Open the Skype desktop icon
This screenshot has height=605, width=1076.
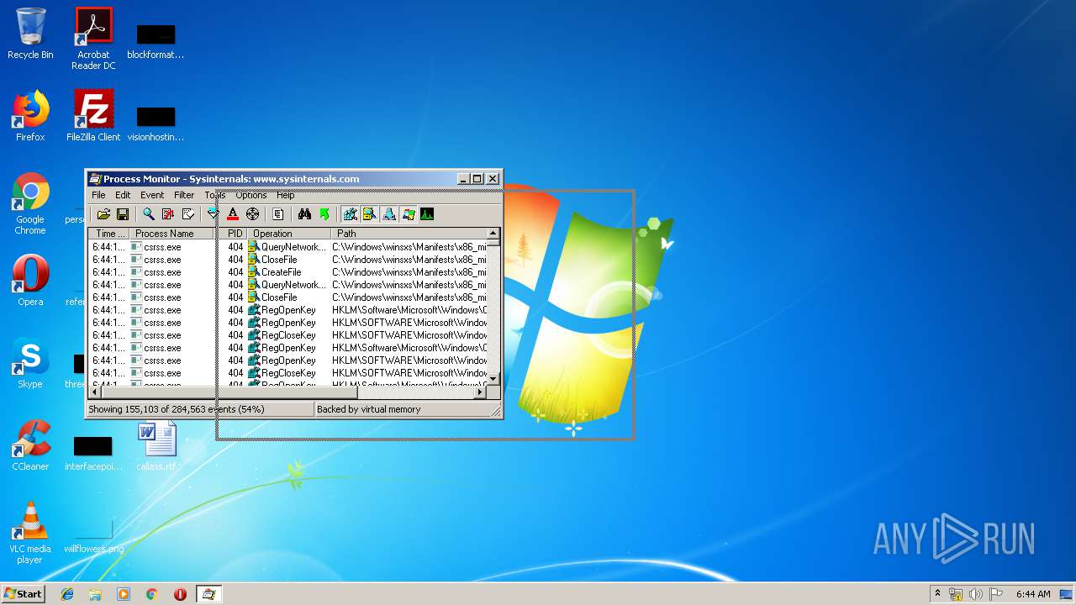[x=30, y=363]
